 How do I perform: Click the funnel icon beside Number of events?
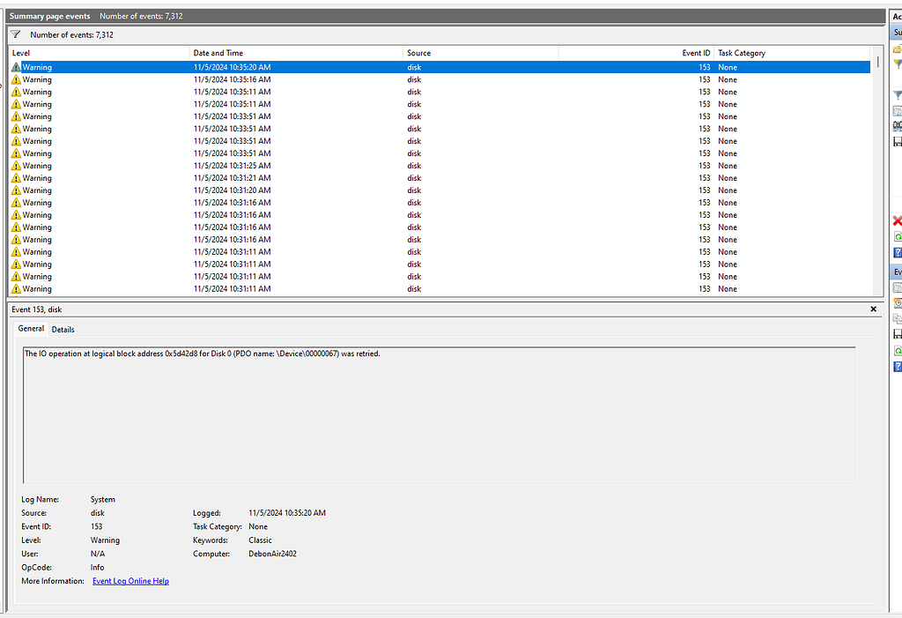[14, 34]
